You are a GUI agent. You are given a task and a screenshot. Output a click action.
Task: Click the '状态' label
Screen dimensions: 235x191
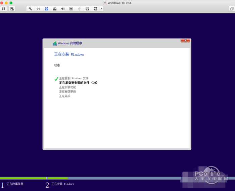pyautogui.click(x=57, y=65)
